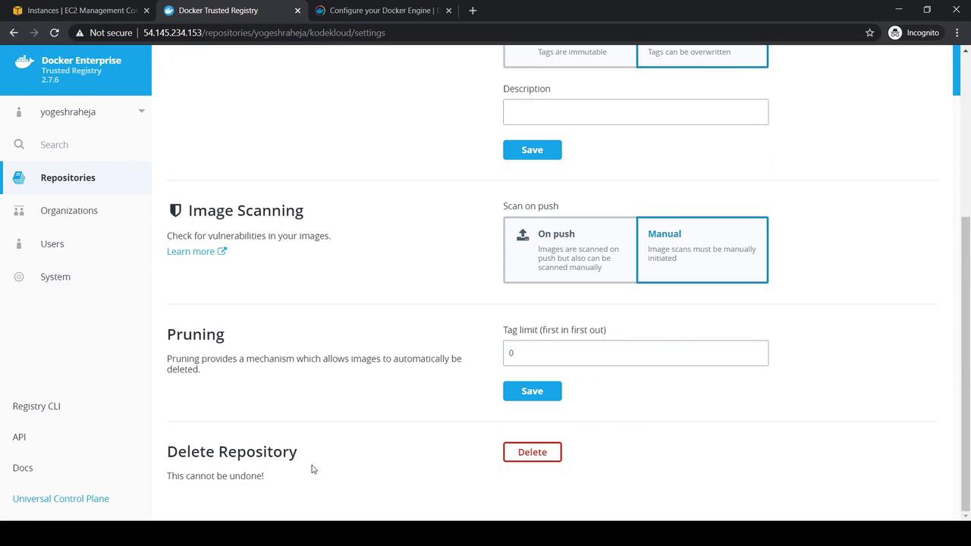Click the Search magnifier icon in sidebar

click(19, 145)
